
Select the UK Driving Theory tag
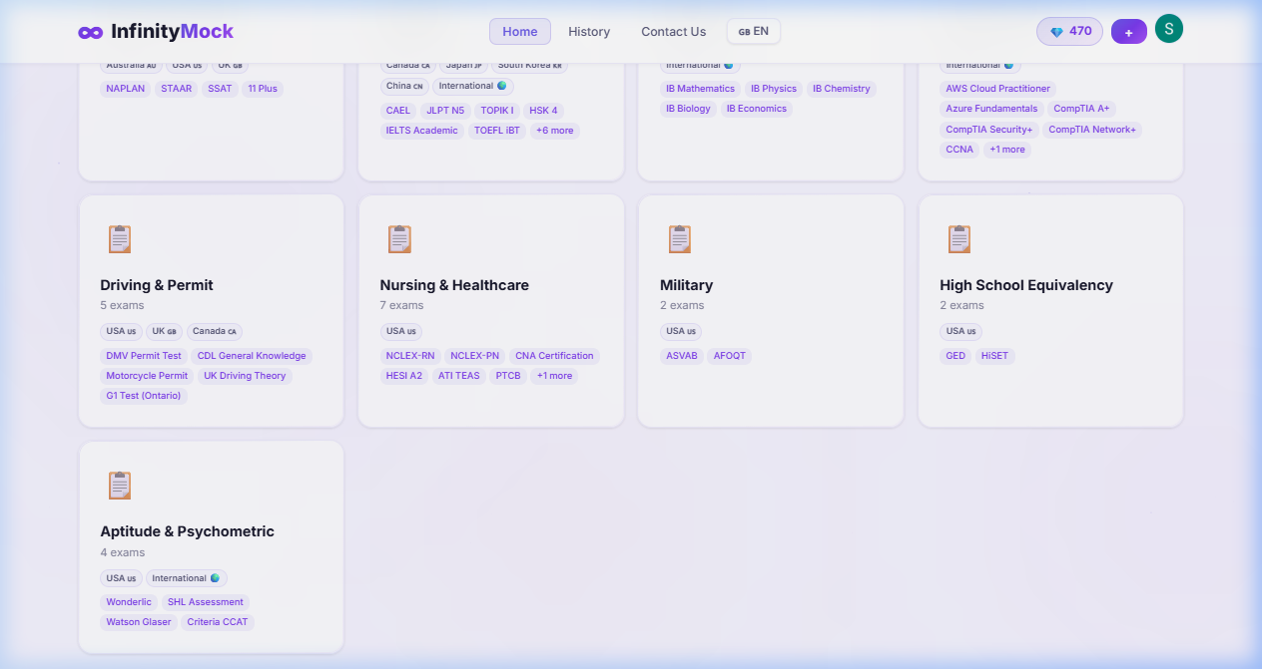(245, 376)
